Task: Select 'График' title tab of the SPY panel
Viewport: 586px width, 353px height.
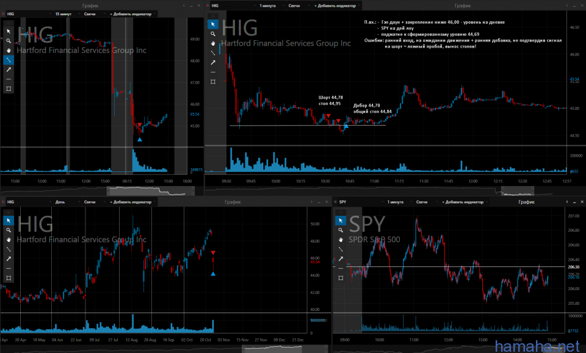Action: coord(527,202)
